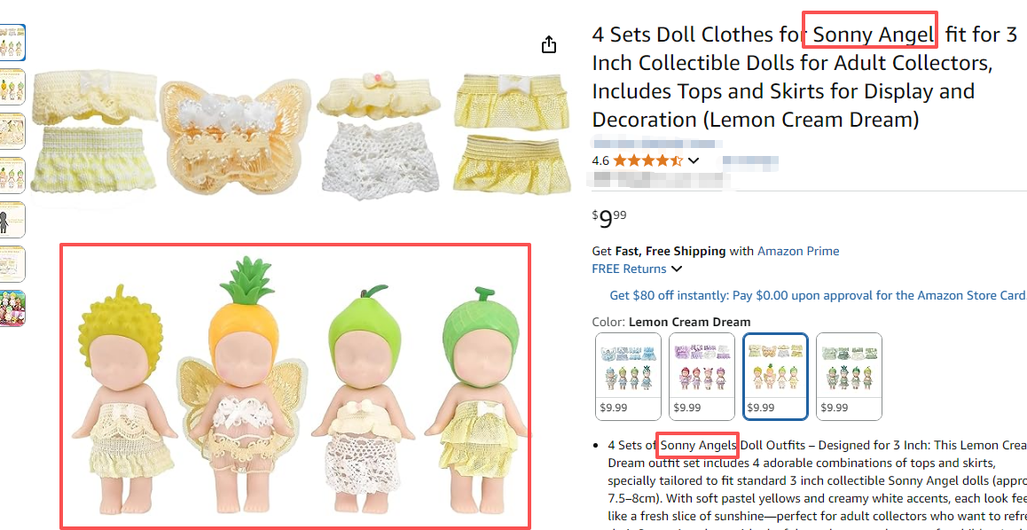Click the $9.99 product price
Image resolution: width=1027 pixels, height=530 pixels.
(x=609, y=218)
